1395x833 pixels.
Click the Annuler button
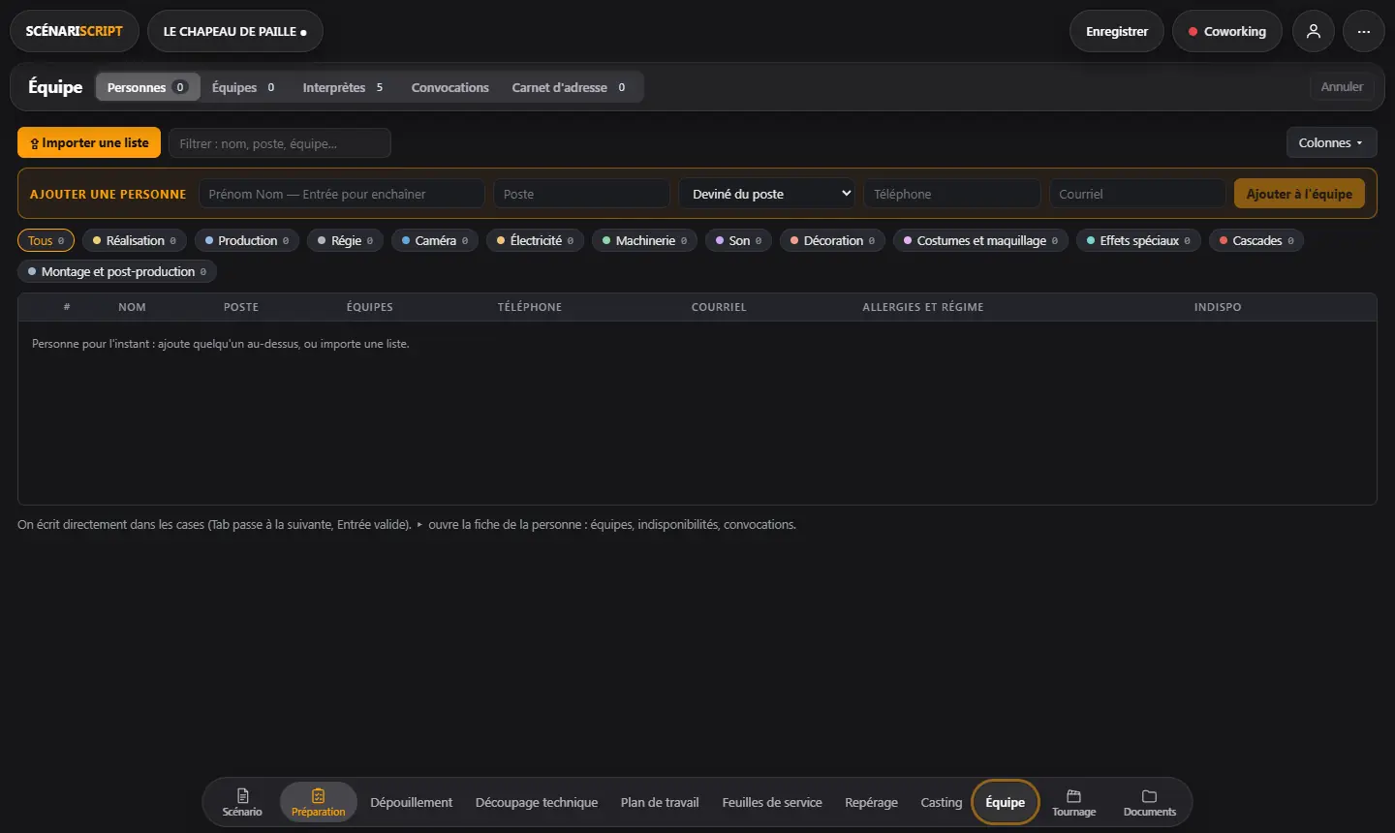click(x=1342, y=87)
